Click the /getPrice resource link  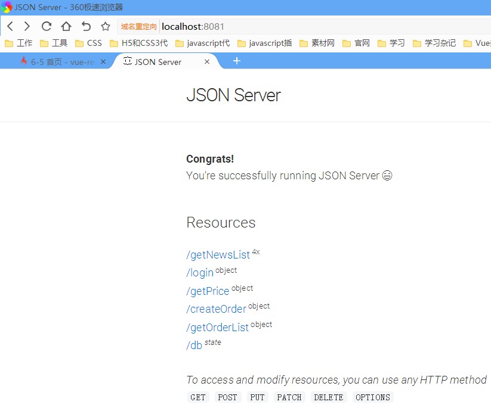208,291
